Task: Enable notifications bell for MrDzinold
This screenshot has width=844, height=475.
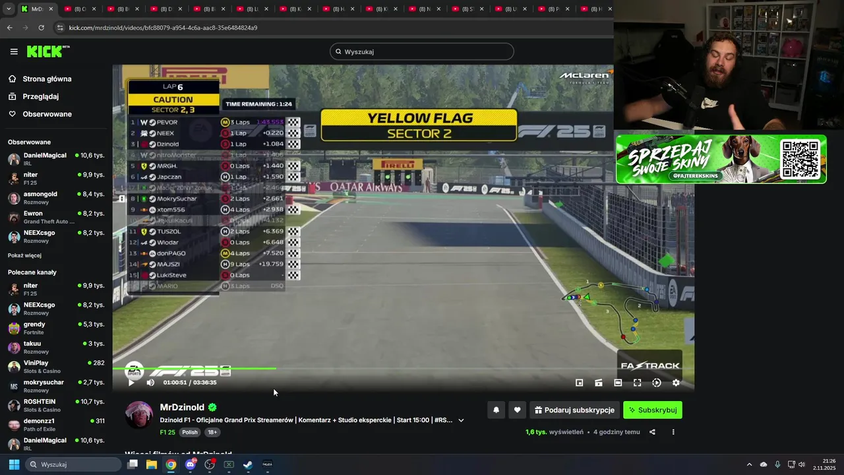Action: point(497,410)
